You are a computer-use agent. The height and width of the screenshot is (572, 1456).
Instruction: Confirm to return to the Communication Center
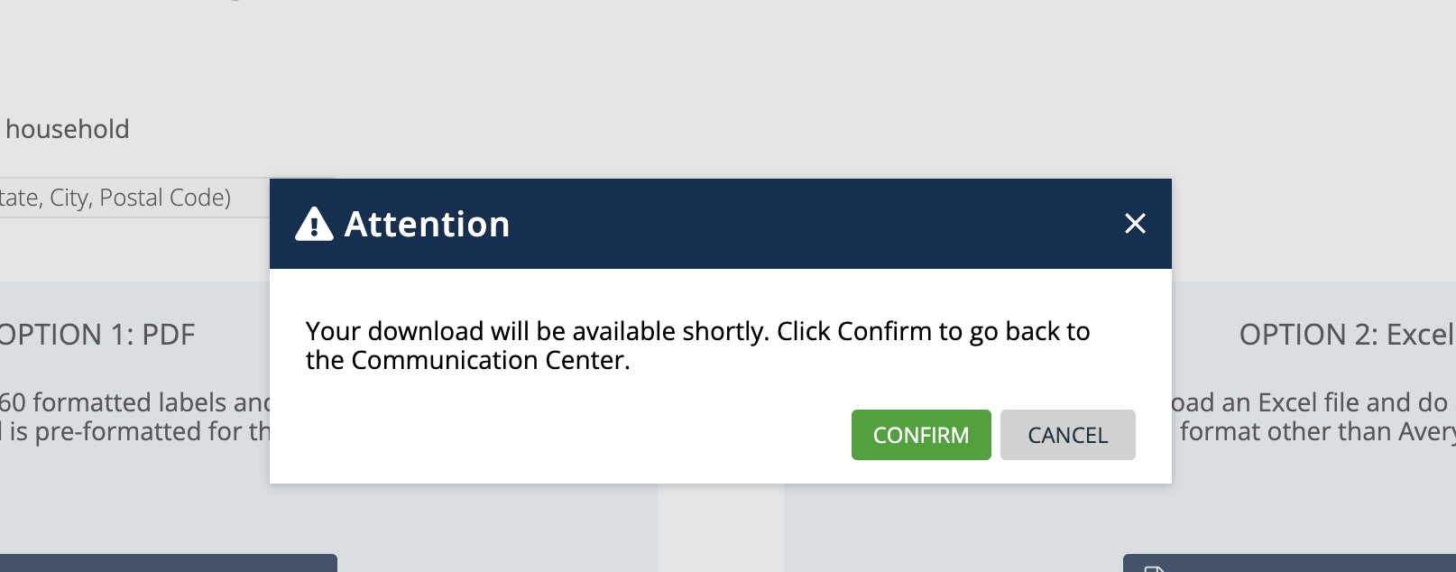[921, 435]
